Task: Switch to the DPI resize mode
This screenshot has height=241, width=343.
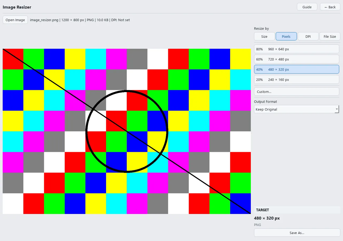Action: 308,36
